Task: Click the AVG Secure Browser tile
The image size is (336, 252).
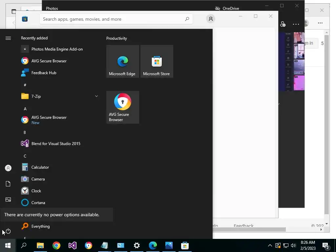Action: 123,107
